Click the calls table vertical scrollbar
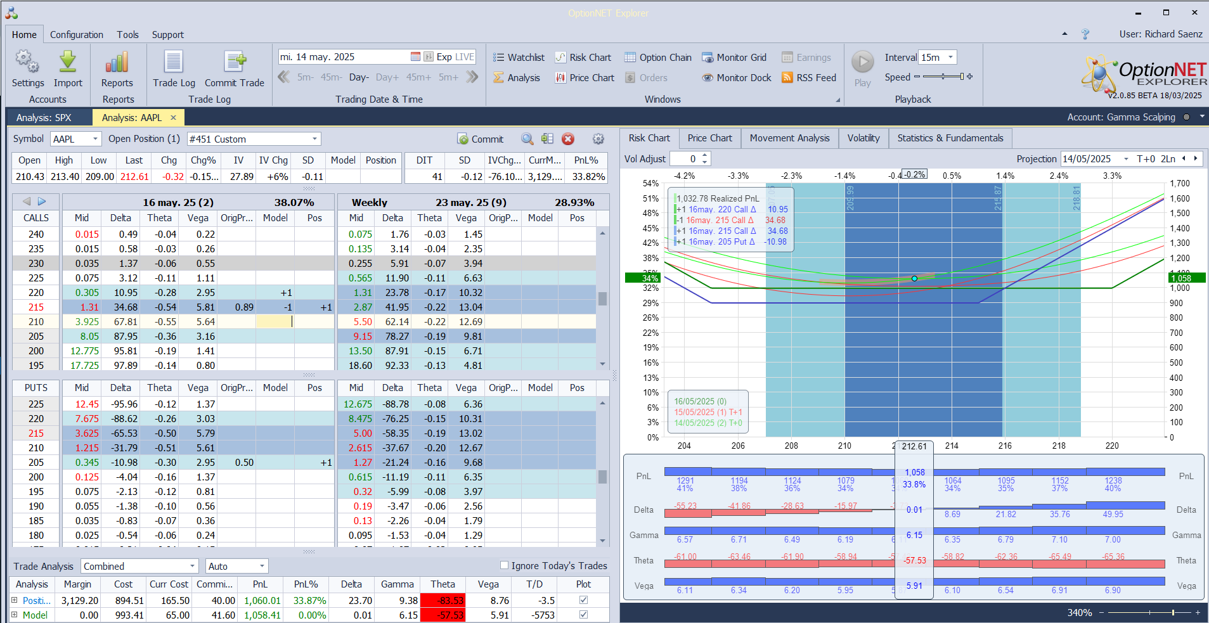1209x623 pixels. [x=602, y=299]
